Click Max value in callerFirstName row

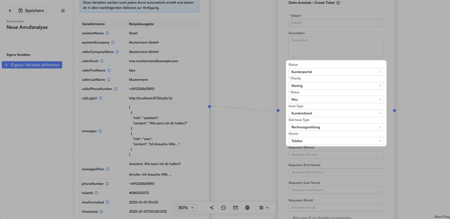coord(132,70)
